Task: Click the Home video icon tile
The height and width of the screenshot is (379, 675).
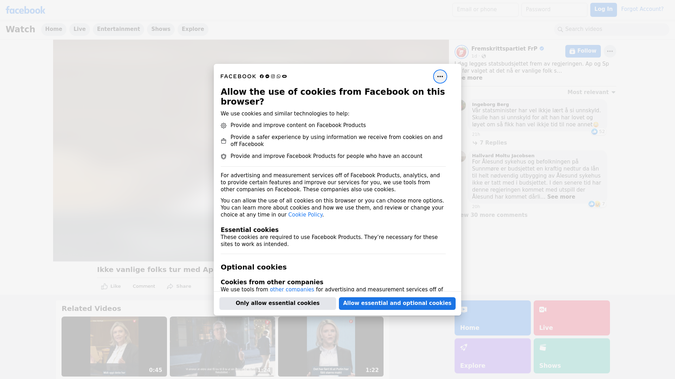Action: [464, 310]
